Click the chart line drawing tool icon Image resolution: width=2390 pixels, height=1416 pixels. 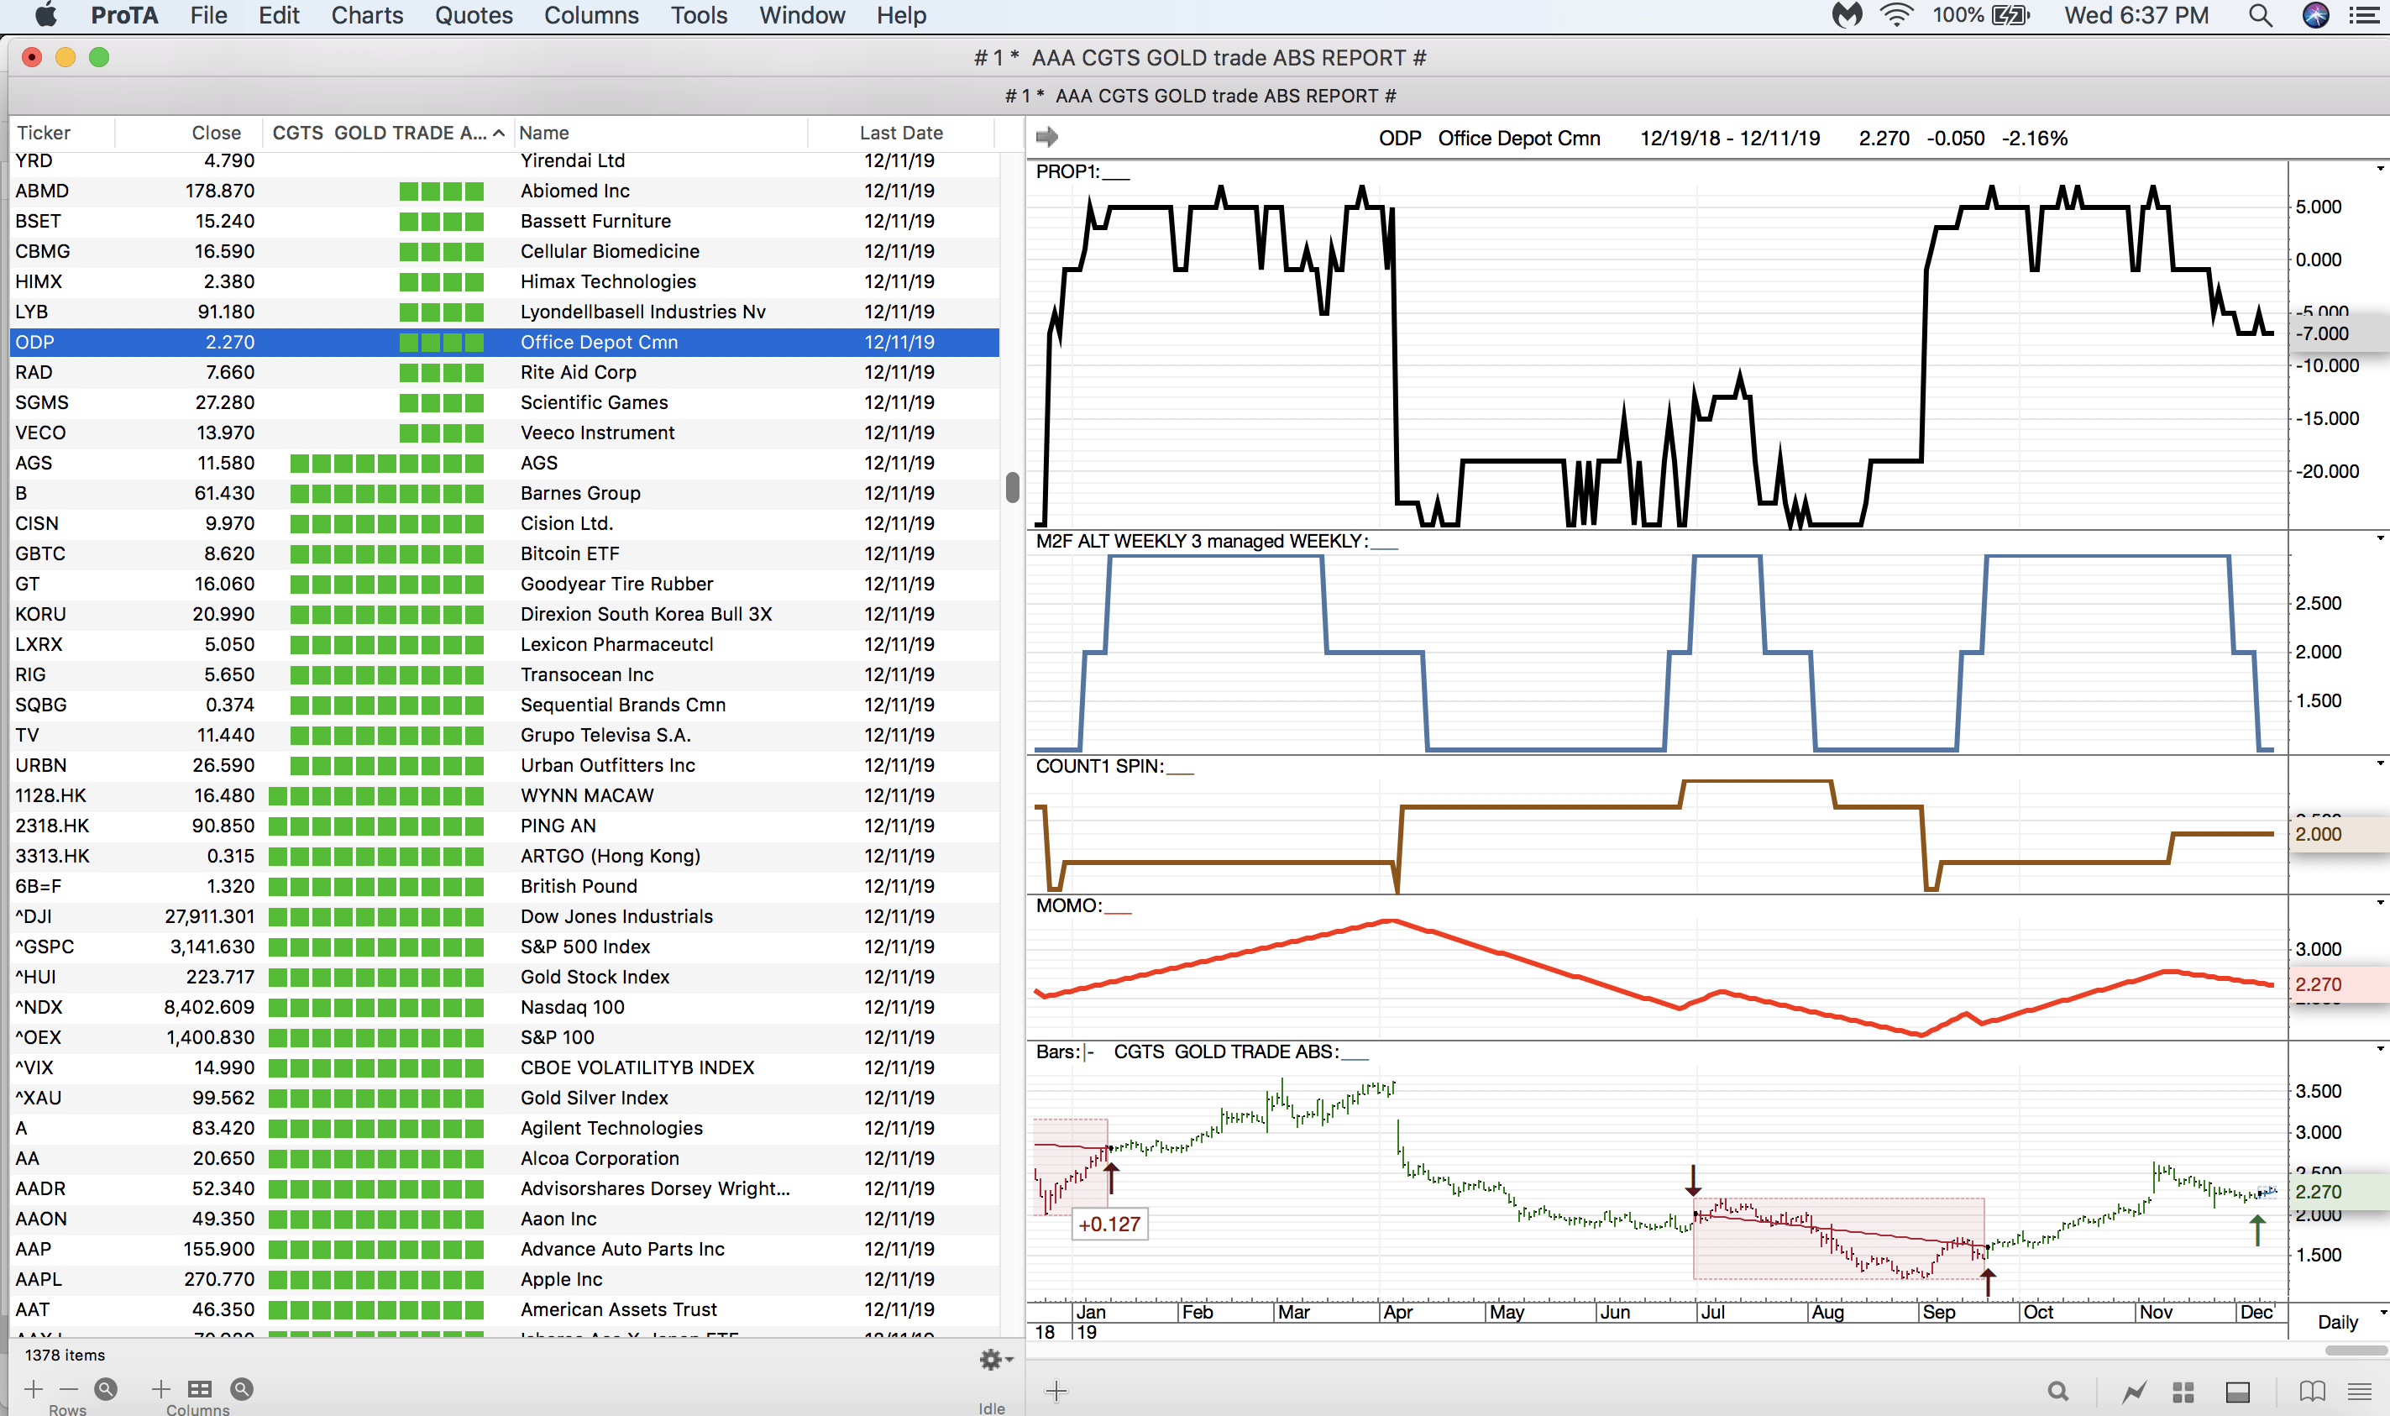click(2135, 1392)
